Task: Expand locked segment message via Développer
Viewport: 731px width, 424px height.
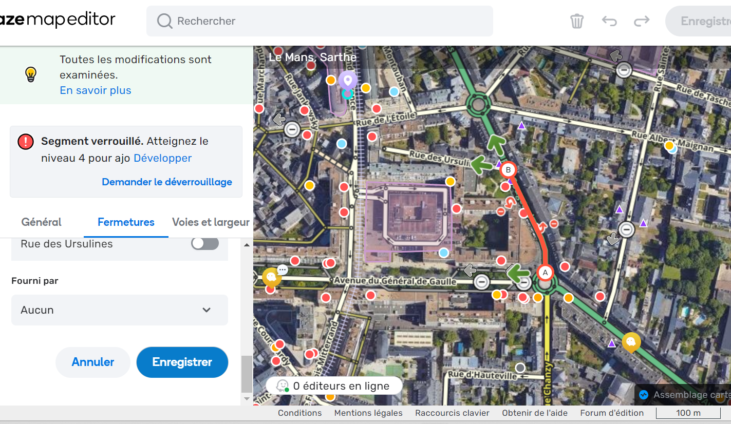Action: tap(162, 158)
